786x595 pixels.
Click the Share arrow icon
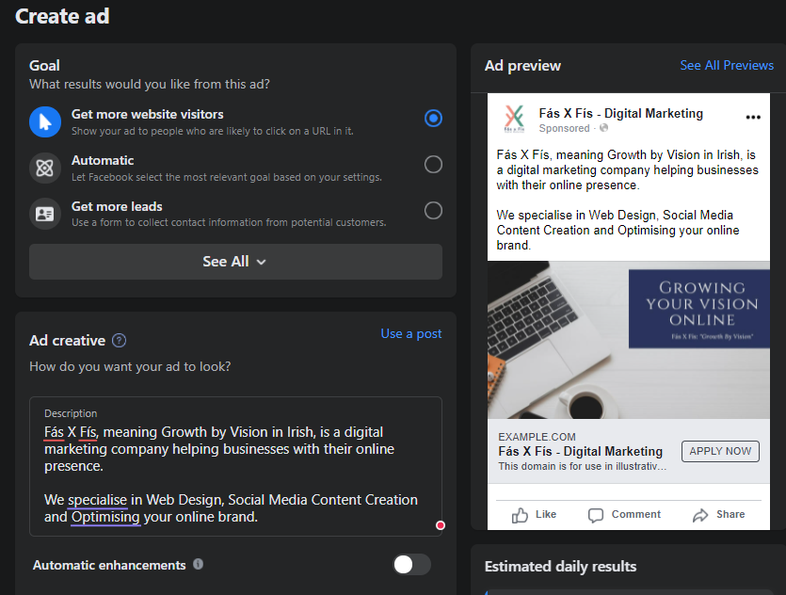(700, 515)
